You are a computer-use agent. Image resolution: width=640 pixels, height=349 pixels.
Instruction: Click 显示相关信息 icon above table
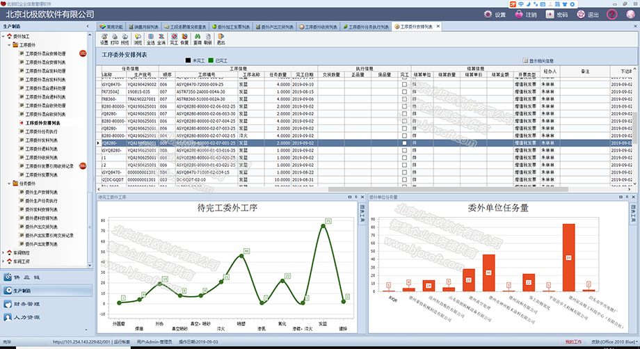coord(526,60)
